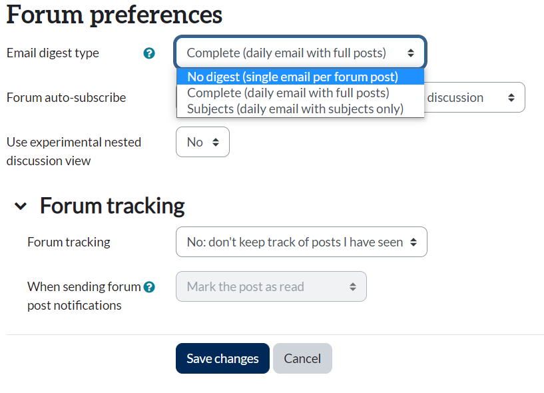Click the help icon beside Email digest type
544x393 pixels.
pyautogui.click(x=149, y=53)
